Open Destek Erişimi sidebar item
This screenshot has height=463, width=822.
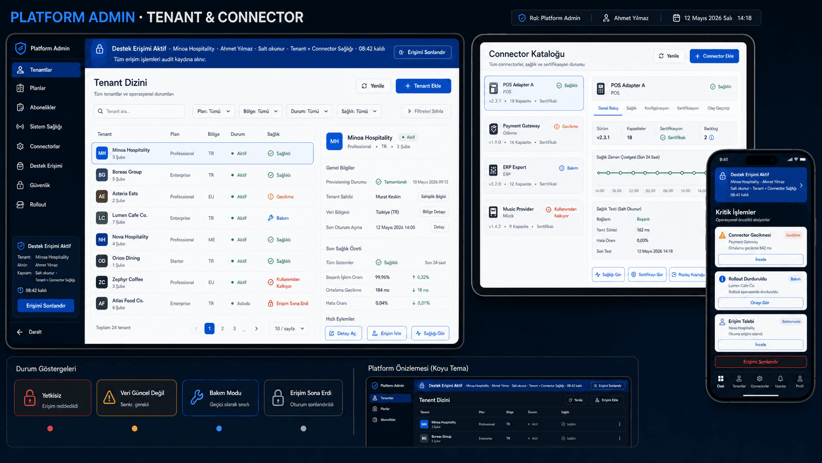coord(46,166)
